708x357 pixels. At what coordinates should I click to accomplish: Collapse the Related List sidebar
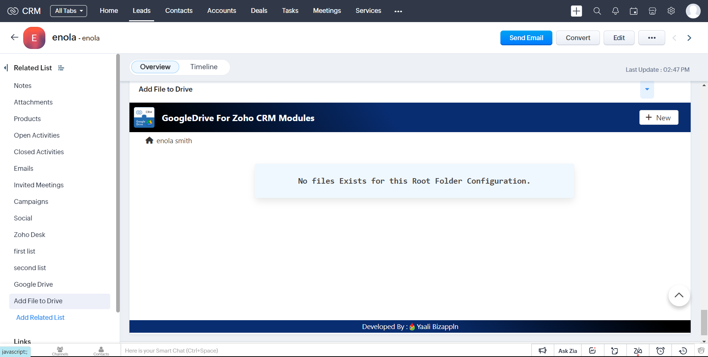click(6, 68)
